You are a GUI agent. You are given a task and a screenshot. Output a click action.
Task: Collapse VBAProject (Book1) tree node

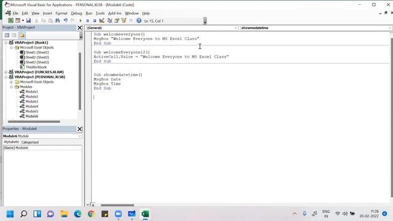(6, 42)
